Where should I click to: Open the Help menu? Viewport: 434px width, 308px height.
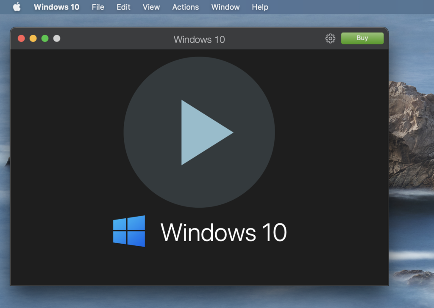pyautogui.click(x=260, y=7)
